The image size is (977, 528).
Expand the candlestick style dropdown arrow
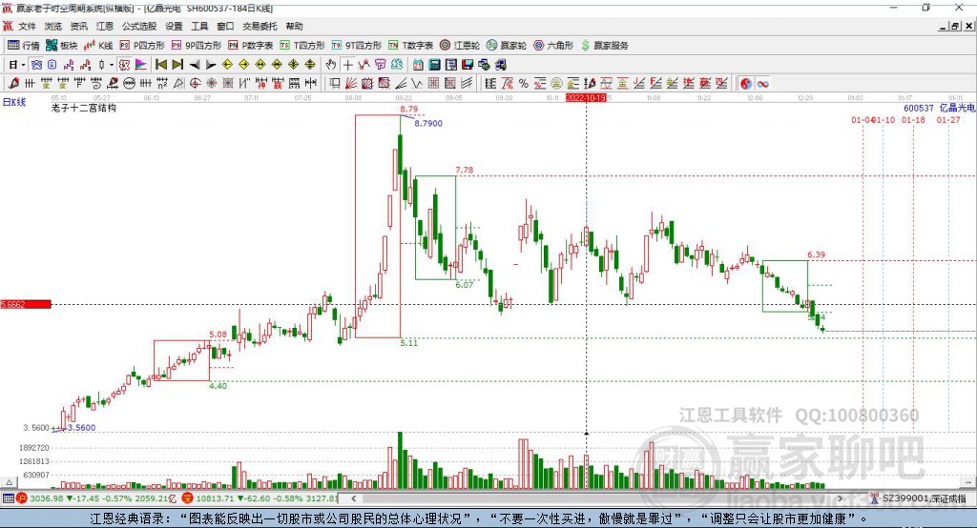click(x=111, y=64)
